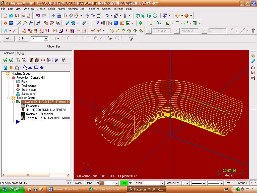Select Geometry - (3) chain(s) item
257x193 pixels.
point(39,114)
